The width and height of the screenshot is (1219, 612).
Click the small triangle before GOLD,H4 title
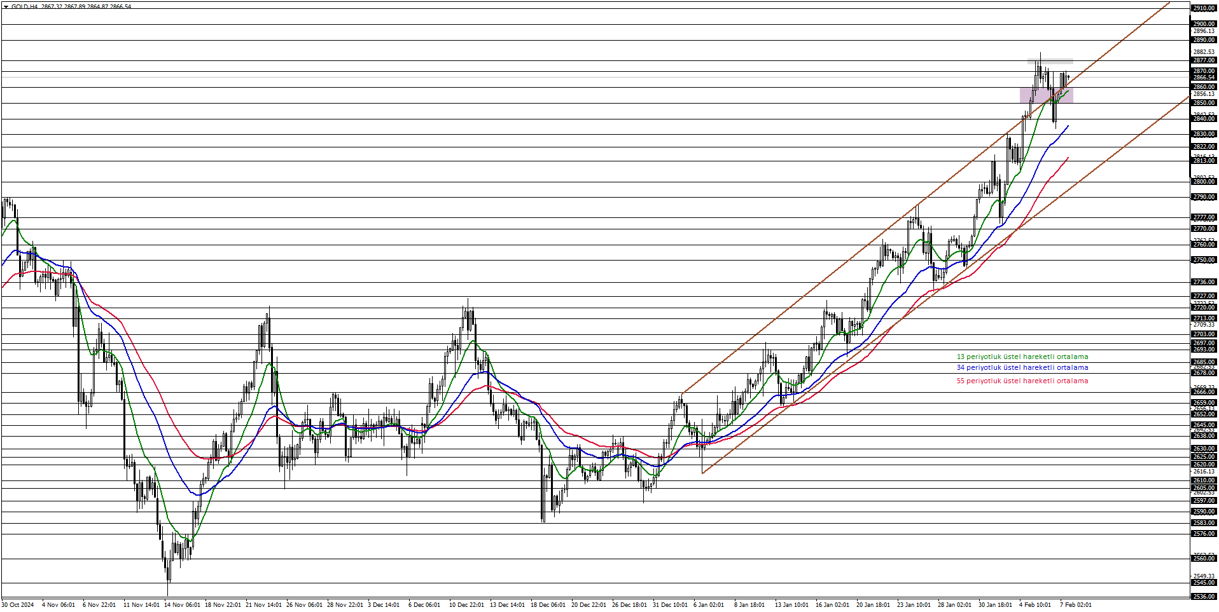(6, 6)
